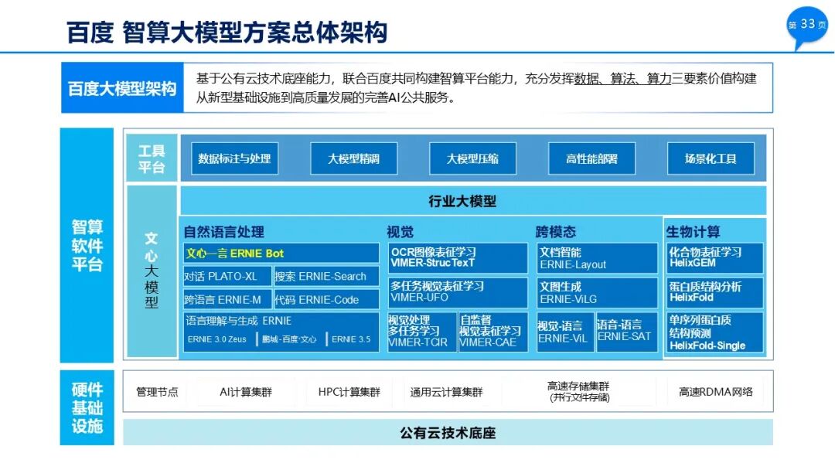
Task: Click the 数据标注与处理 box
Action: coord(235,158)
